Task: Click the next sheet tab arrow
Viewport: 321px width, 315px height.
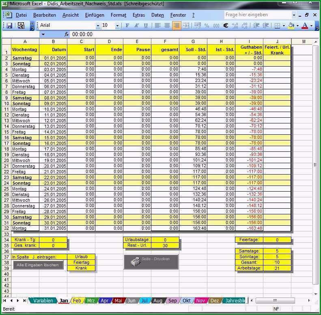Action: (18, 301)
